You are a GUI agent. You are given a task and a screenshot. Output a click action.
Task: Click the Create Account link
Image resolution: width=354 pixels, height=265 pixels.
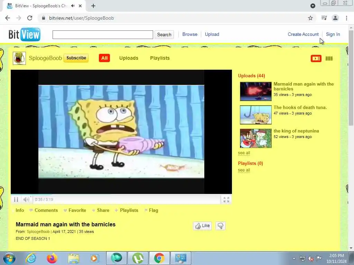click(303, 34)
